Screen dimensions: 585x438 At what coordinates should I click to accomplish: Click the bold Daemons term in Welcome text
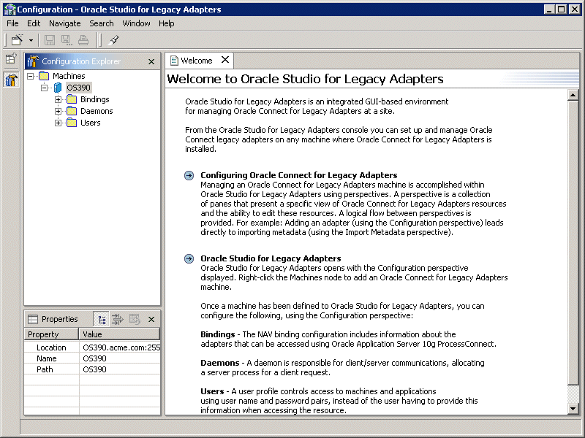click(x=220, y=363)
